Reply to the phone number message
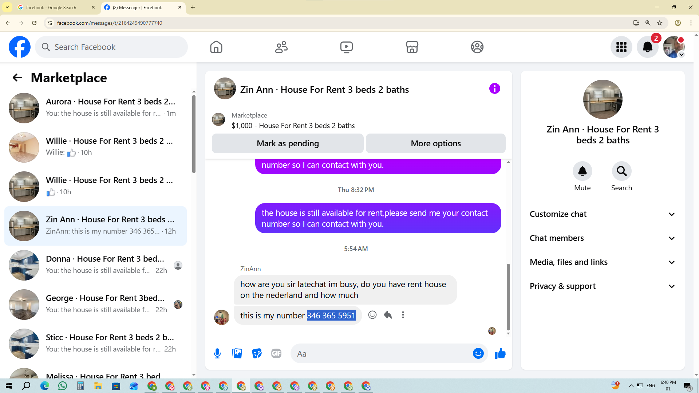This screenshot has width=699, height=393. (388, 315)
